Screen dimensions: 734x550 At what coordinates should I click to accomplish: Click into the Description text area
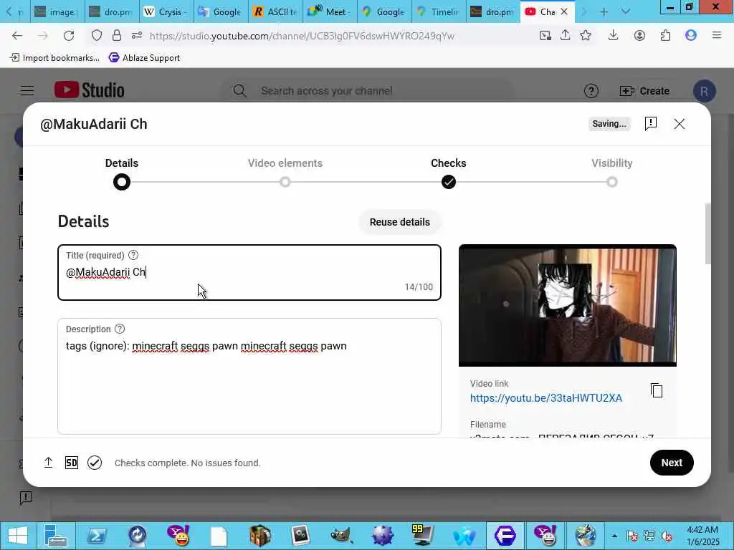point(249,376)
